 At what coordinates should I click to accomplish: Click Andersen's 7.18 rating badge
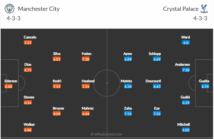tap(186, 70)
